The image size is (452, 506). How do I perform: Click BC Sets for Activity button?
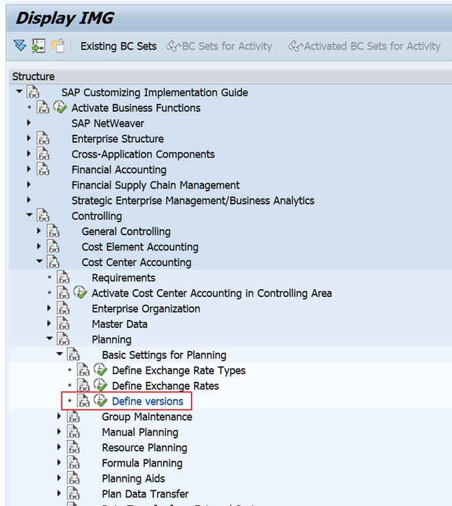pos(219,46)
